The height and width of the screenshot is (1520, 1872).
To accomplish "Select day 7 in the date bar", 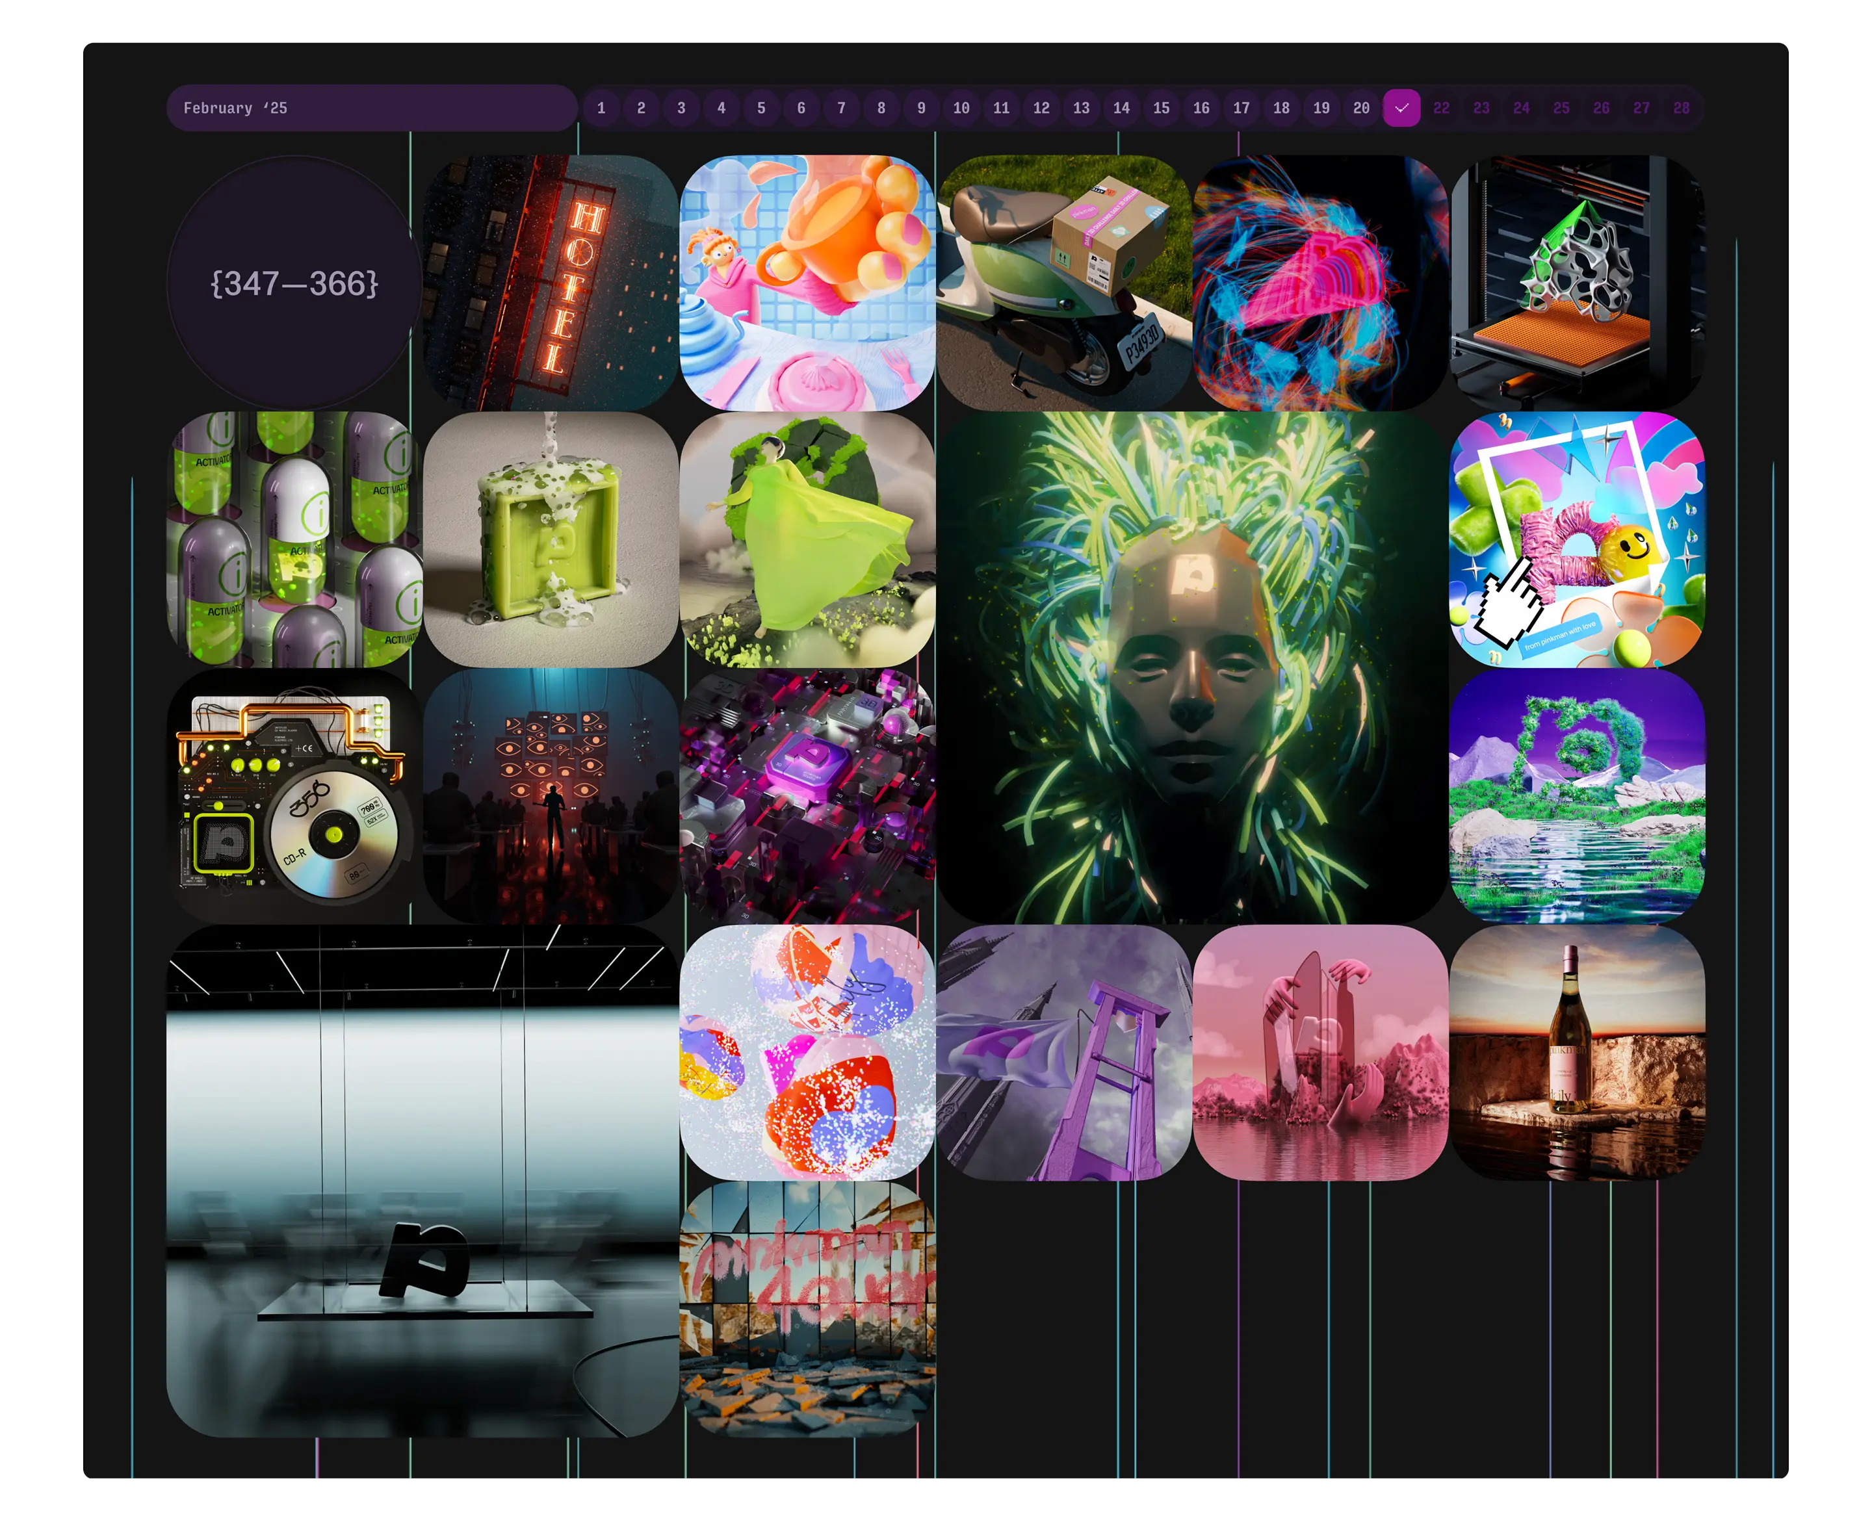I will pos(842,108).
